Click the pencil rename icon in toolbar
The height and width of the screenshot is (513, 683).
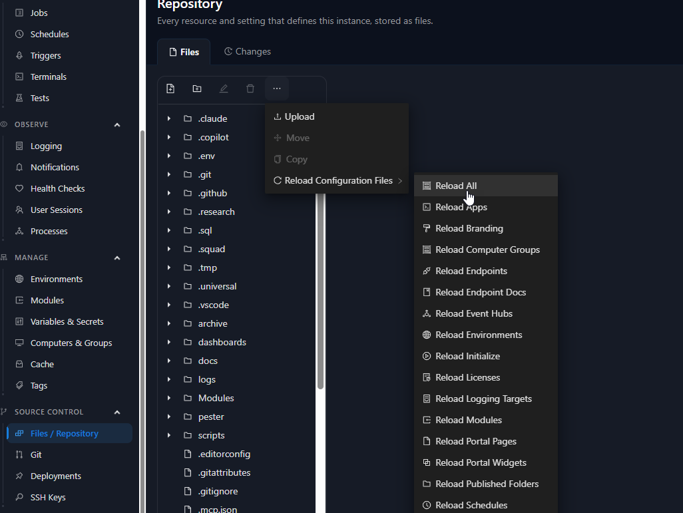click(x=224, y=89)
